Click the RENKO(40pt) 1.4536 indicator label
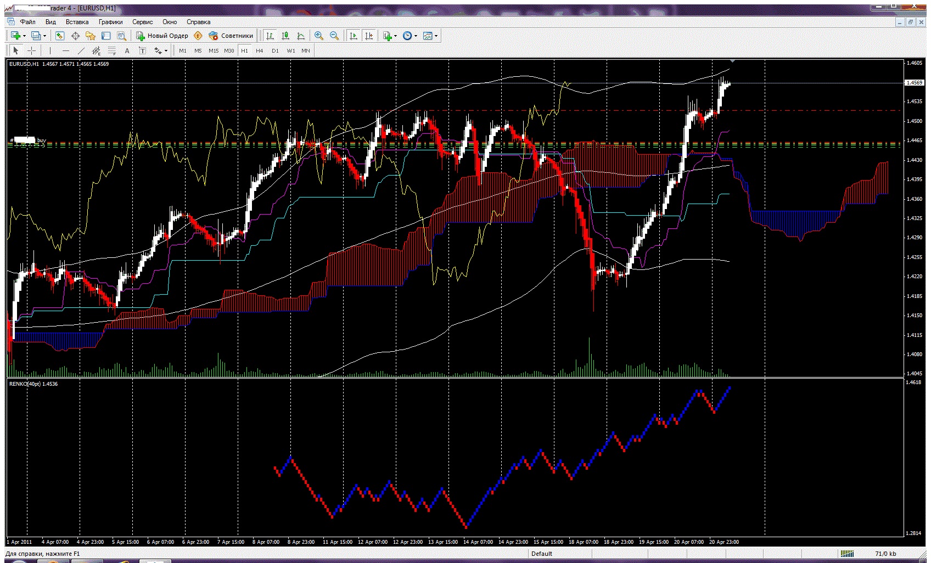The width and height of the screenshot is (931, 563). [33, 384]
